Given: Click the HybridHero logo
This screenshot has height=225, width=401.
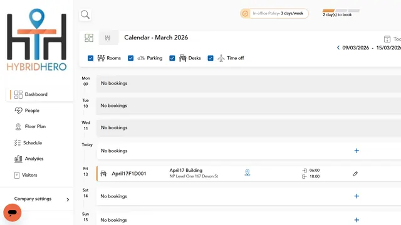Looking at the screenshot, I should click(x=37, y=40).
